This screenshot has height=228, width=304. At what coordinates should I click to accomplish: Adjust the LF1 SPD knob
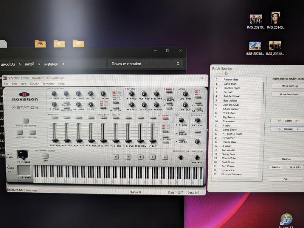tap(185, 94)
